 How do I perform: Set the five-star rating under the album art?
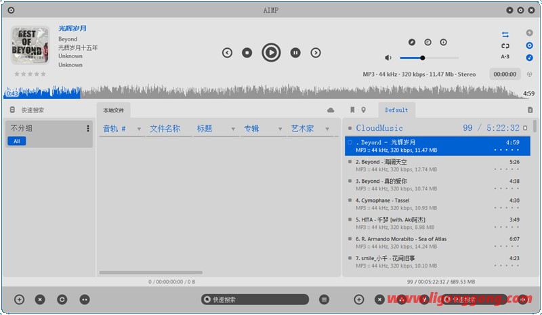click(30, 74)
